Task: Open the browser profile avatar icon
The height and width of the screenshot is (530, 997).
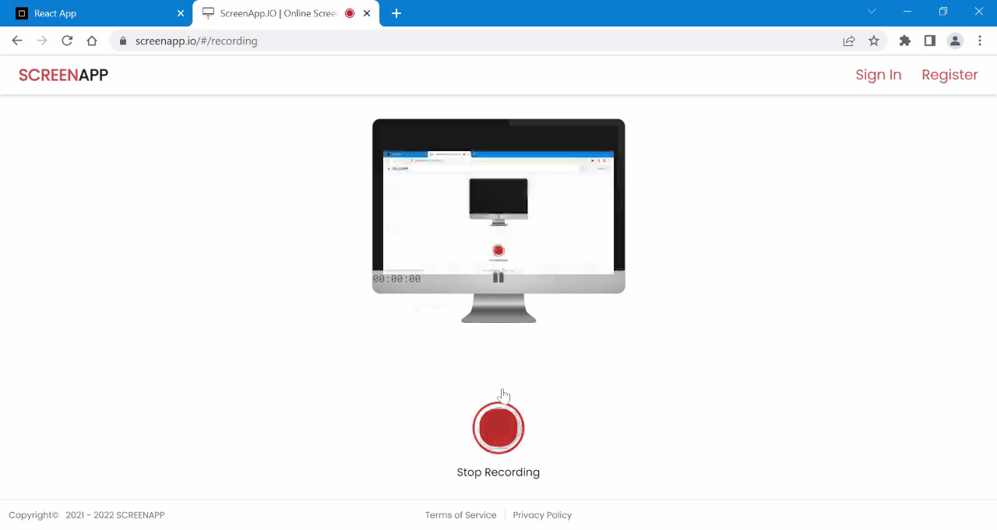Action: pyautogui.click(x=955, y=40)
